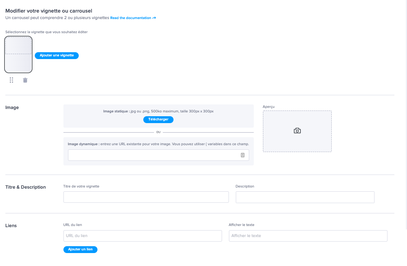407x266 pixels.
Task: Click the Télécharger button
Action: point(158,119)
